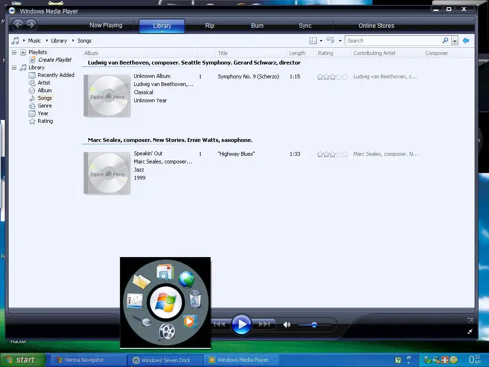
Task: Open the layout options icon
Action: pyautogui.click(x=313, y=41)
